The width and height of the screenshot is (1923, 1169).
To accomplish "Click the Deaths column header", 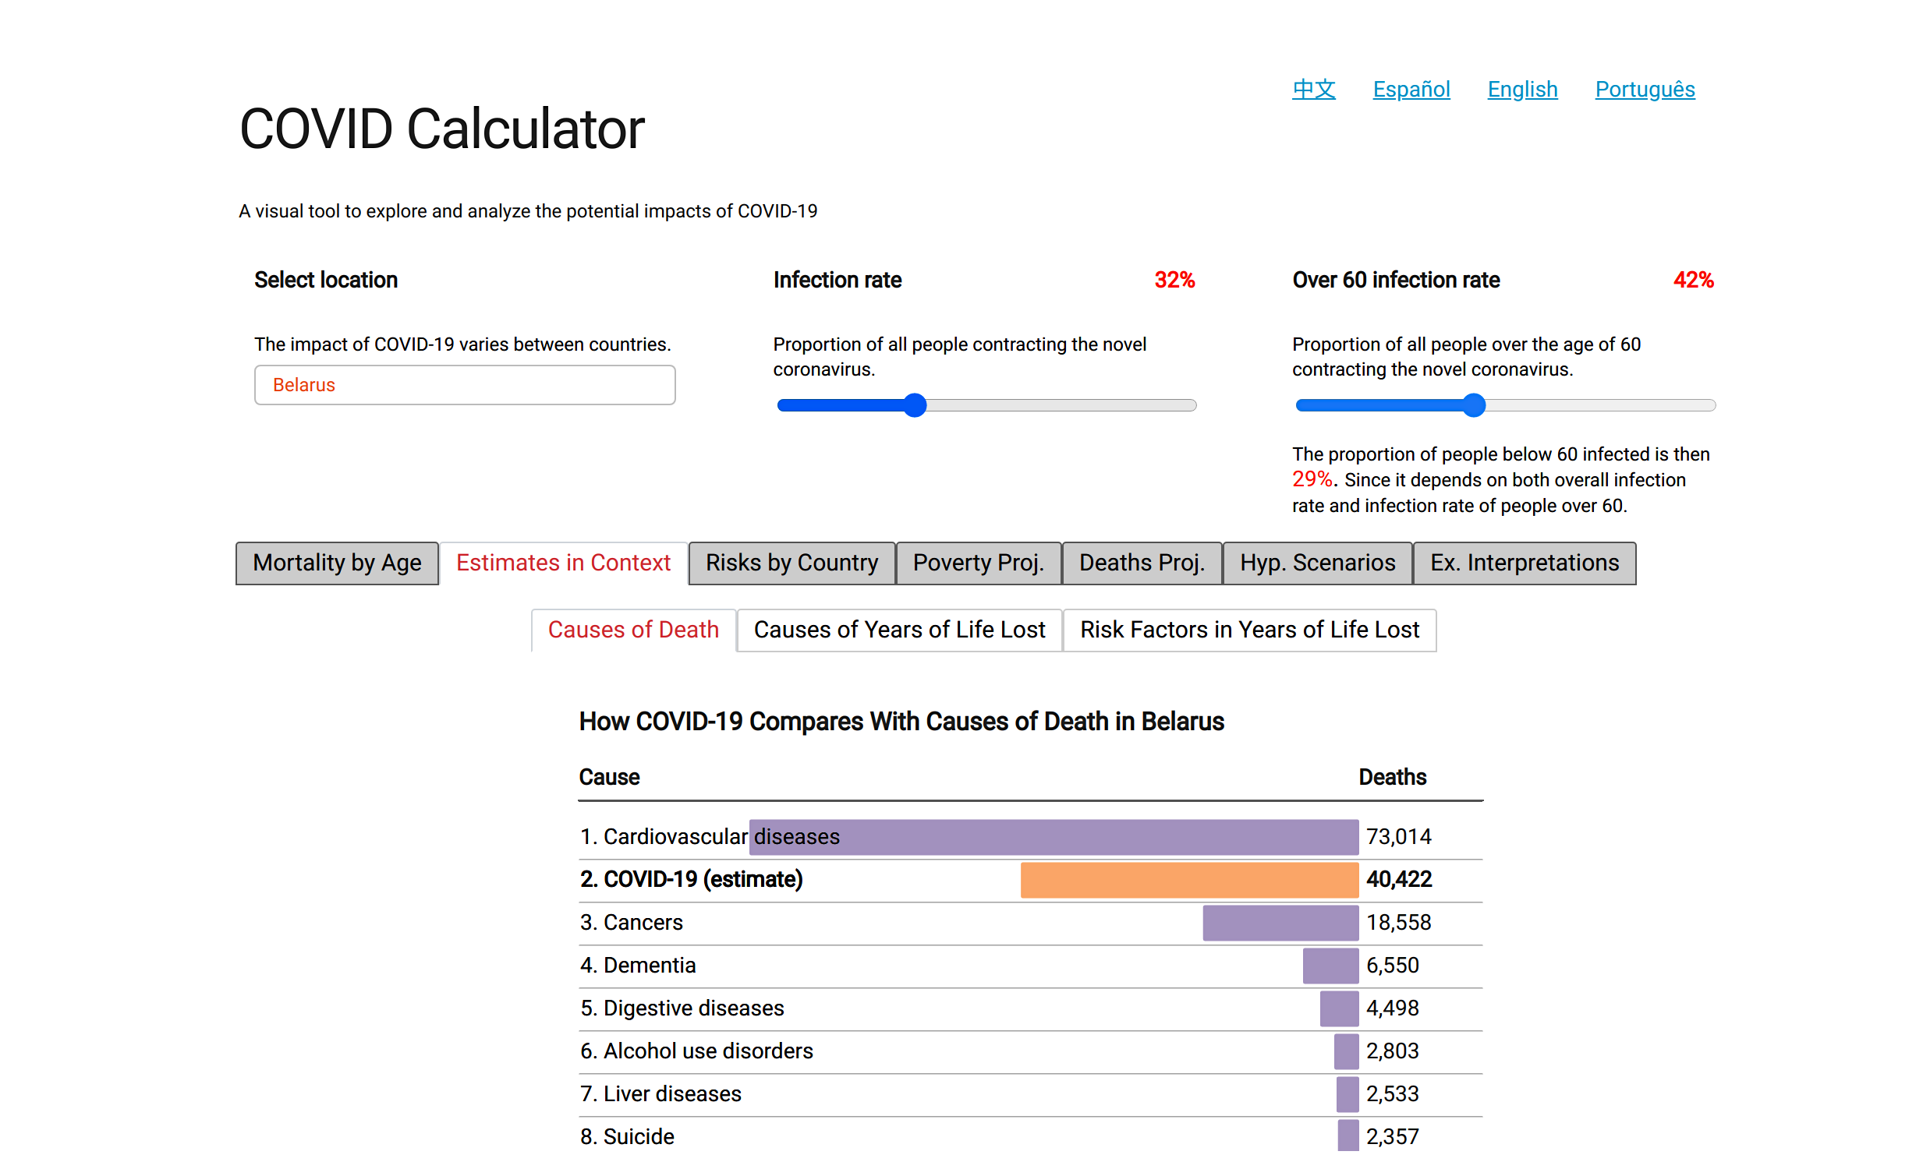I will pyautogui.click(x=1392, y=777).
